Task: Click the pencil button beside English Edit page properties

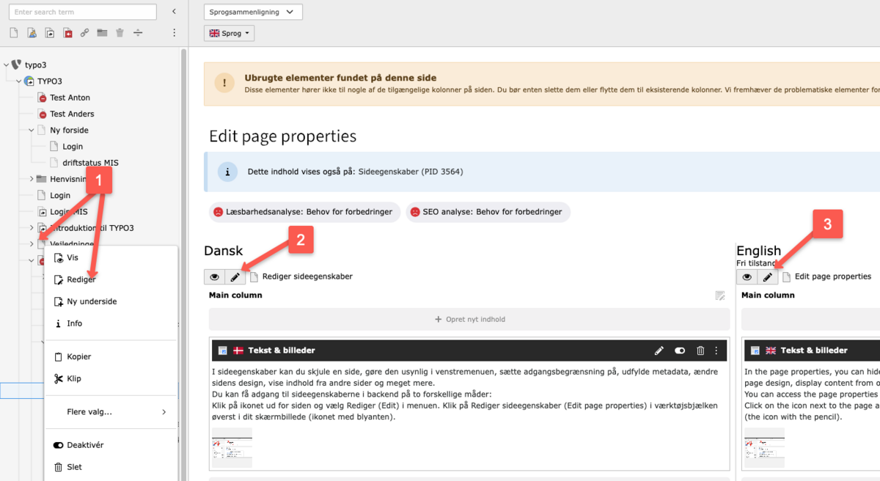Action: (767, 276)
